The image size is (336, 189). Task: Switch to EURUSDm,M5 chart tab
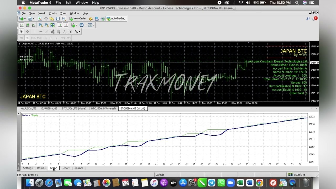pos(49,108)
